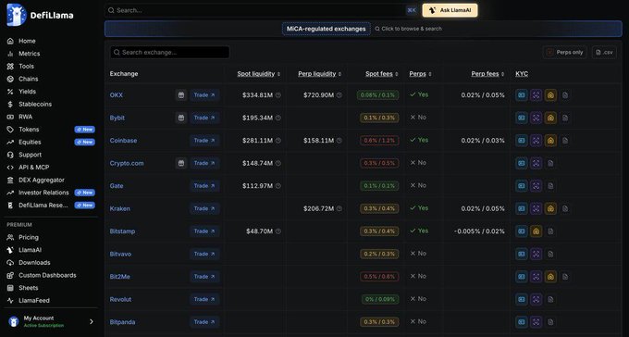This screenshot has height=337, width=629.
Task: Click OKX face scan KYC icon
Action: coord(536,95)
